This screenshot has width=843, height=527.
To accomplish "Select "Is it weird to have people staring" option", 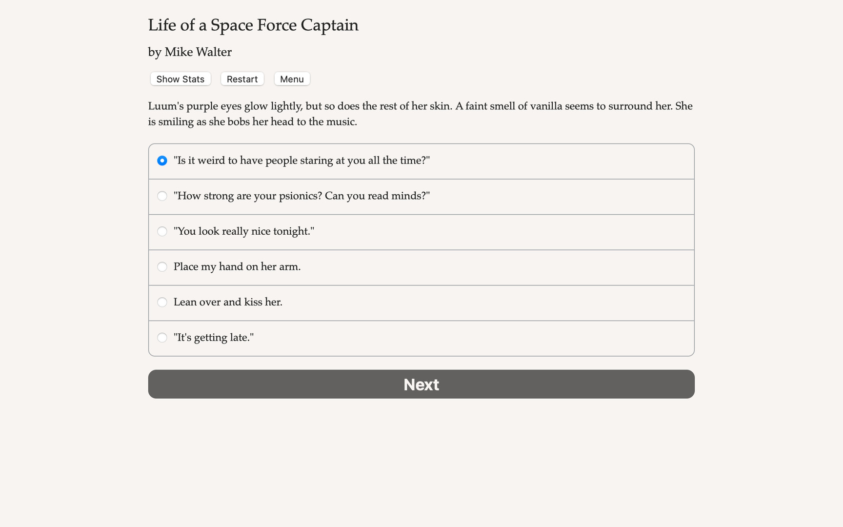I will (x=301, y=160).
